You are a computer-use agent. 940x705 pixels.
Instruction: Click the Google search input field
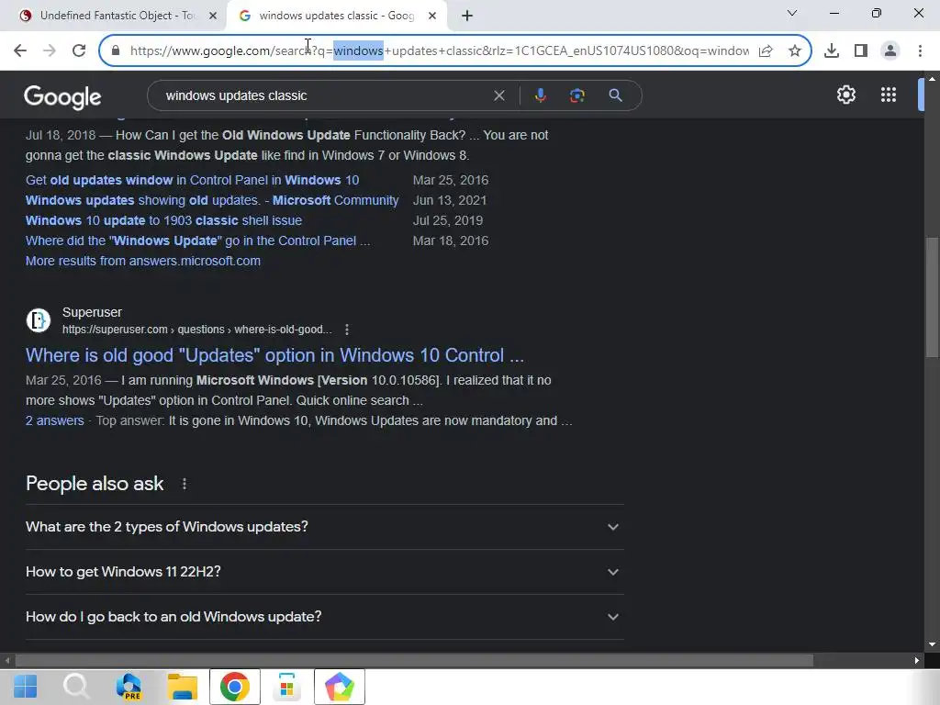[x=324, y=95]
